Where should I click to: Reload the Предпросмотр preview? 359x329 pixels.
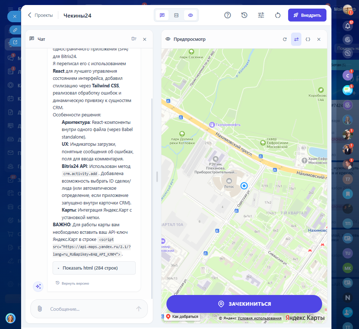pos(285,39)
